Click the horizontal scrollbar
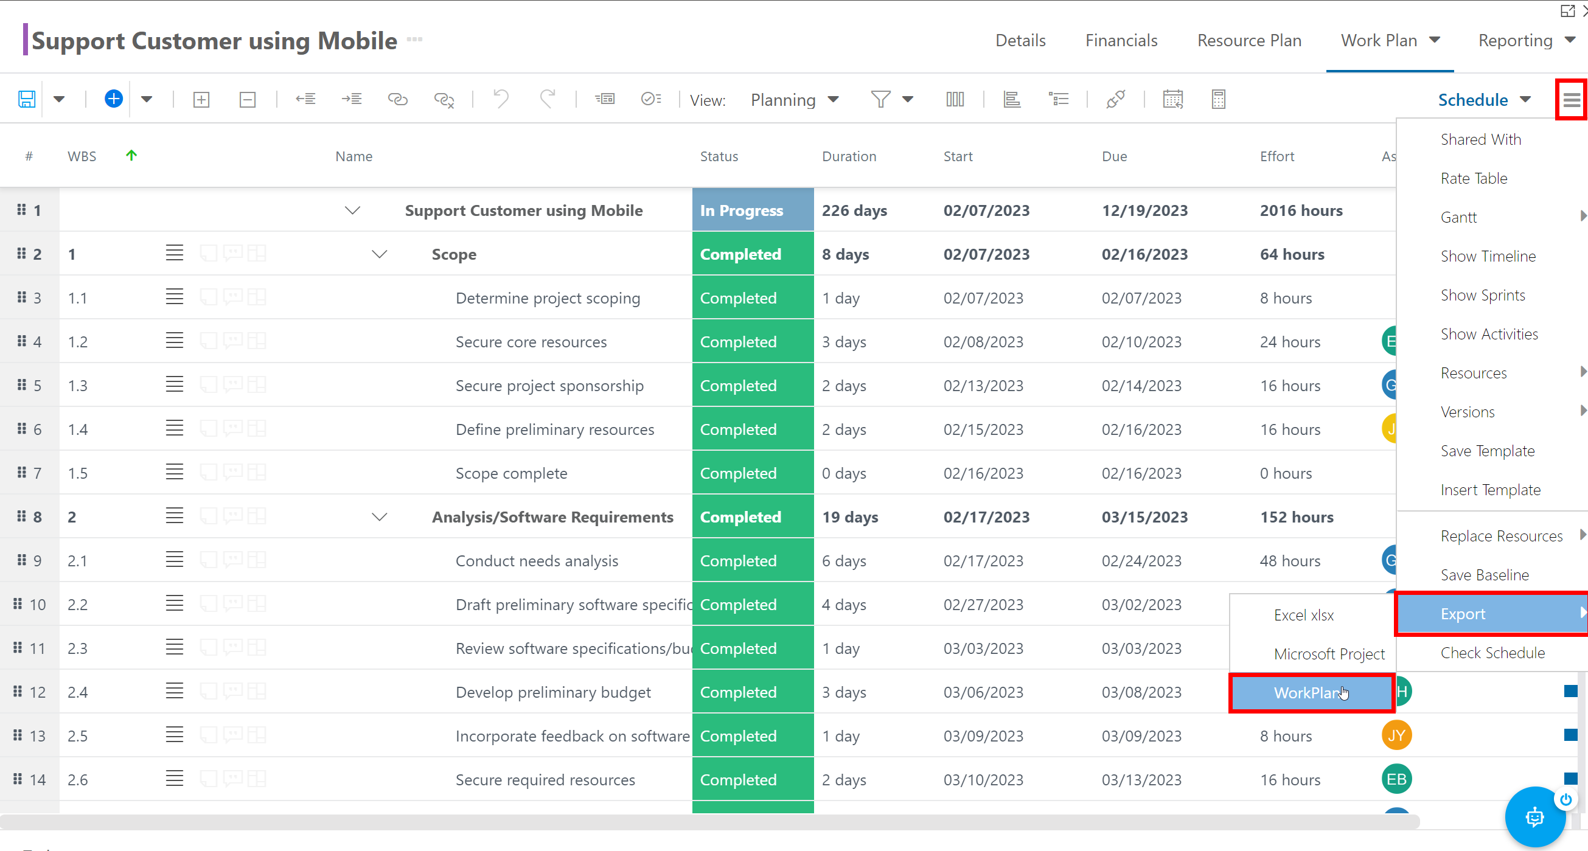1588x851 pixels. [709, 821]
